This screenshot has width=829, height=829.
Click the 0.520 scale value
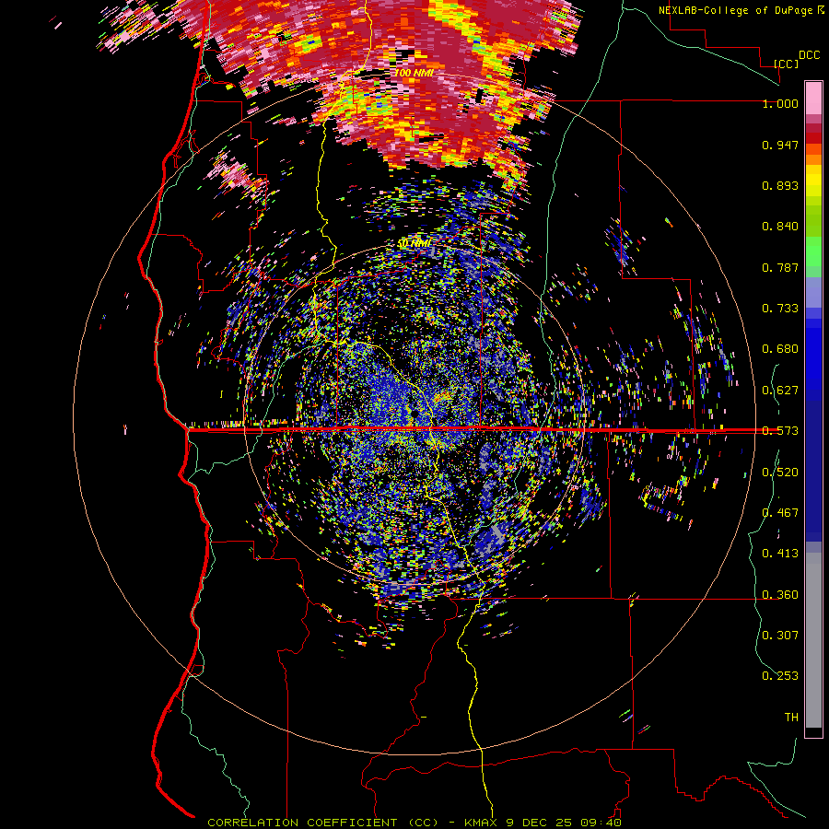click(780, 473)
